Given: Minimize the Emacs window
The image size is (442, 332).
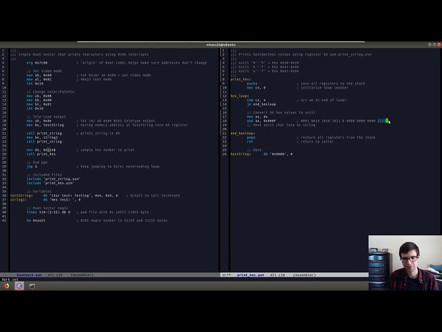Looking at the screenshot, I should coord(430,44).
